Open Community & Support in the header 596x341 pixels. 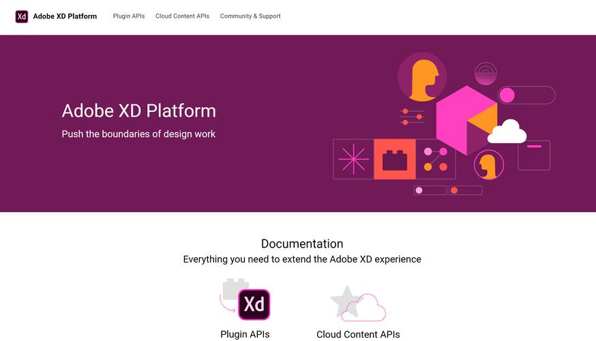tap(250, 16)
